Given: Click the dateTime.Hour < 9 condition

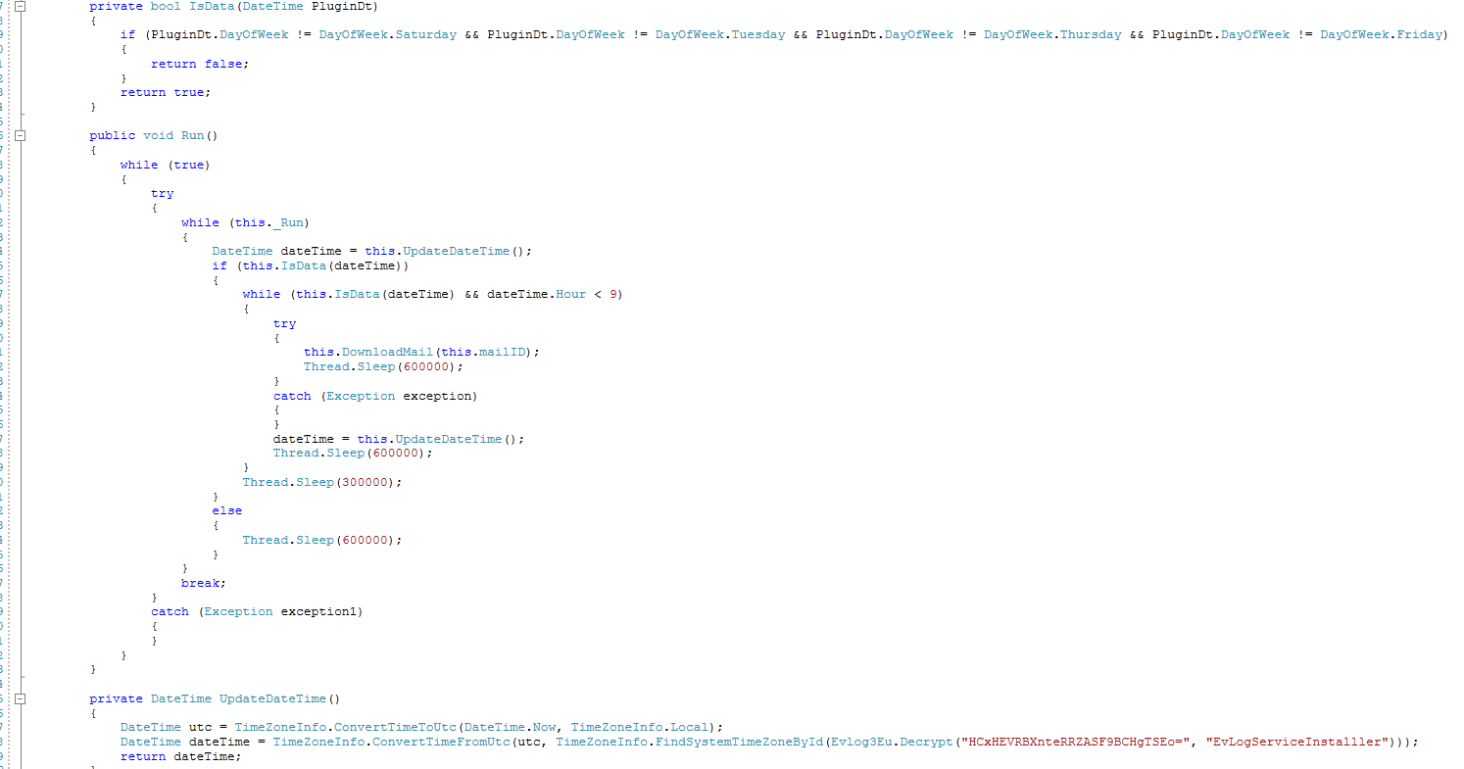Looking at the screenshot, I should 554,294.
